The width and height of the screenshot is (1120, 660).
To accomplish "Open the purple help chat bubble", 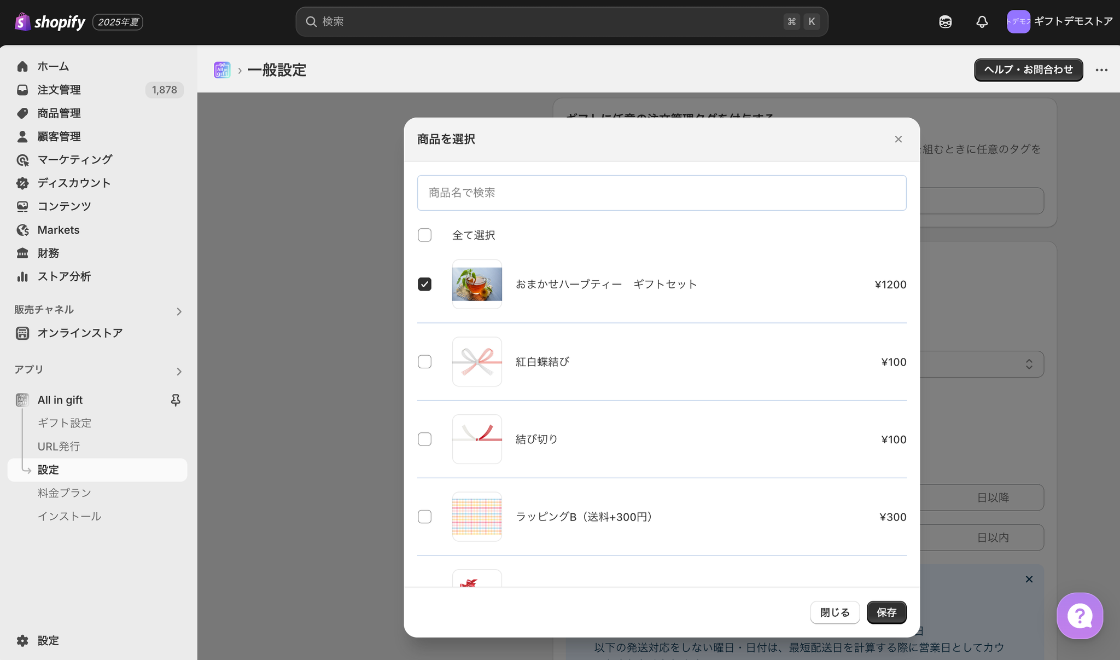I will (1080, 616).
